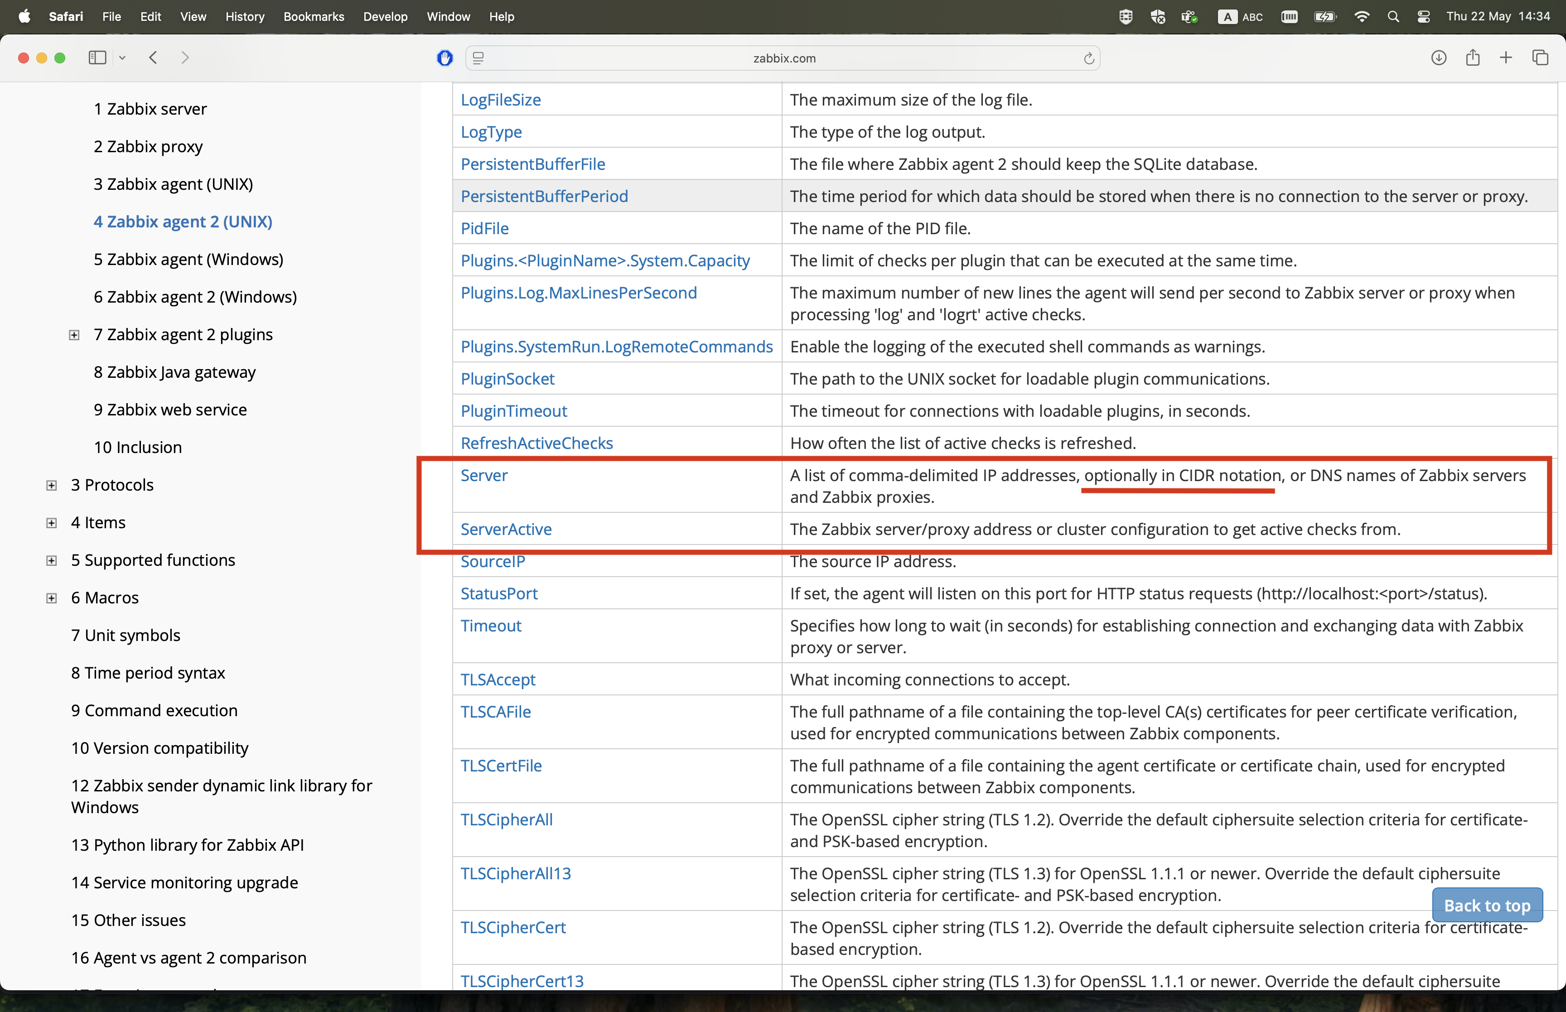
Task: Open the View menu
Action: pyautogui.click(x=193, y=16)
